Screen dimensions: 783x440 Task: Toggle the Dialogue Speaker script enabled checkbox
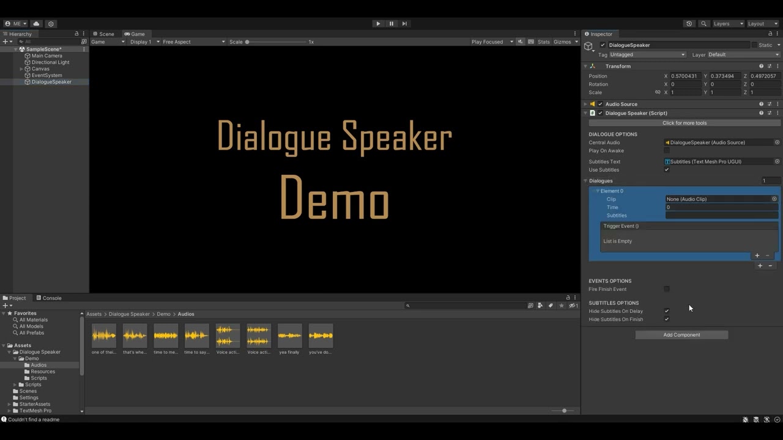point(600,113)
